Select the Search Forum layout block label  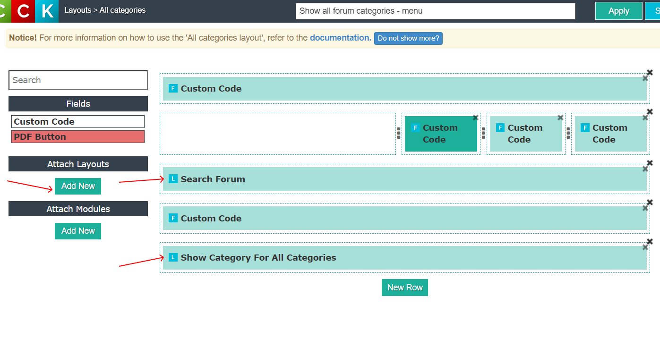coord(213,179)
